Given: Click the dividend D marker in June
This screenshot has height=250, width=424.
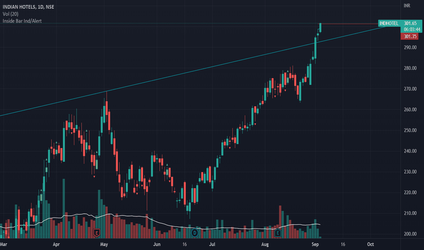Looking at the screenshot, I should pos(195,233).
